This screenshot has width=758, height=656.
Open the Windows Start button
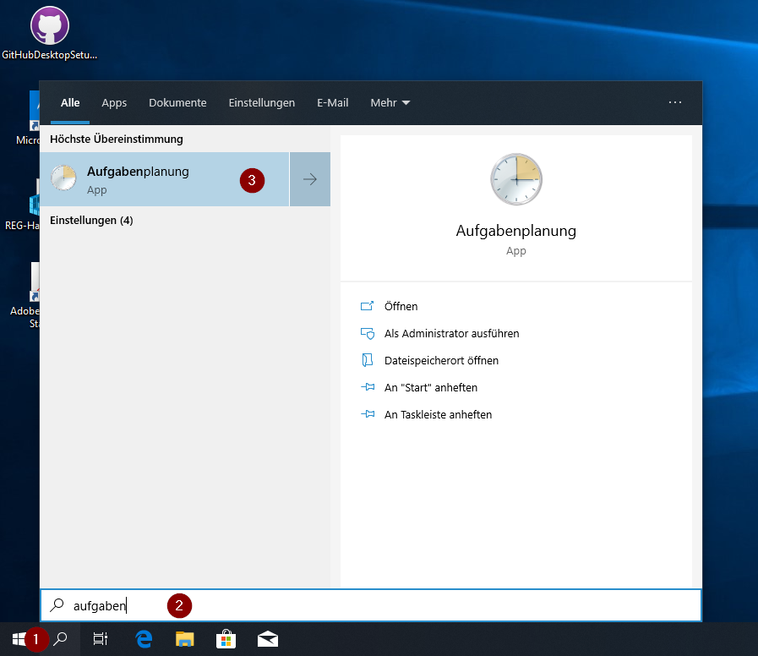(x=19, y=639)
